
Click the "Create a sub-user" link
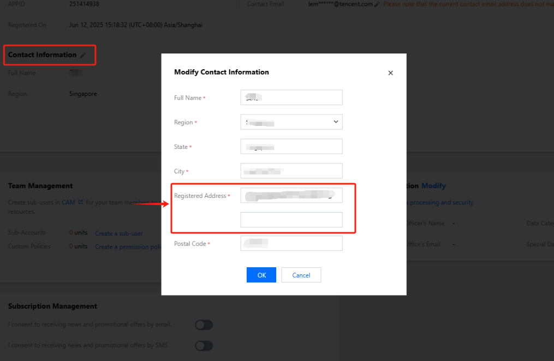tap(119, 233)
